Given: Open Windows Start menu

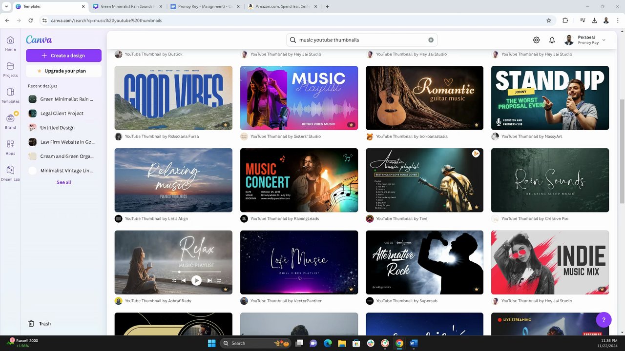Looking at the screenshot, I should click(211, 343).
